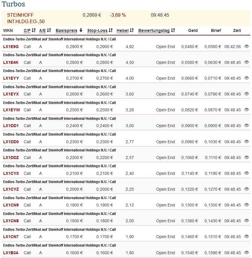Open the watch eye icon beside LX1EYY
Image resolution: width=252 pixels, height=258 pixels.
tap(246, 78)
